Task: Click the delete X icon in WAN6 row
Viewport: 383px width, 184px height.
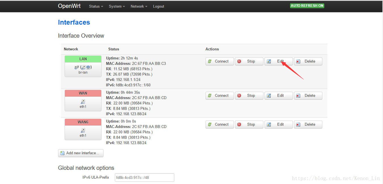Action: point(298,125)
